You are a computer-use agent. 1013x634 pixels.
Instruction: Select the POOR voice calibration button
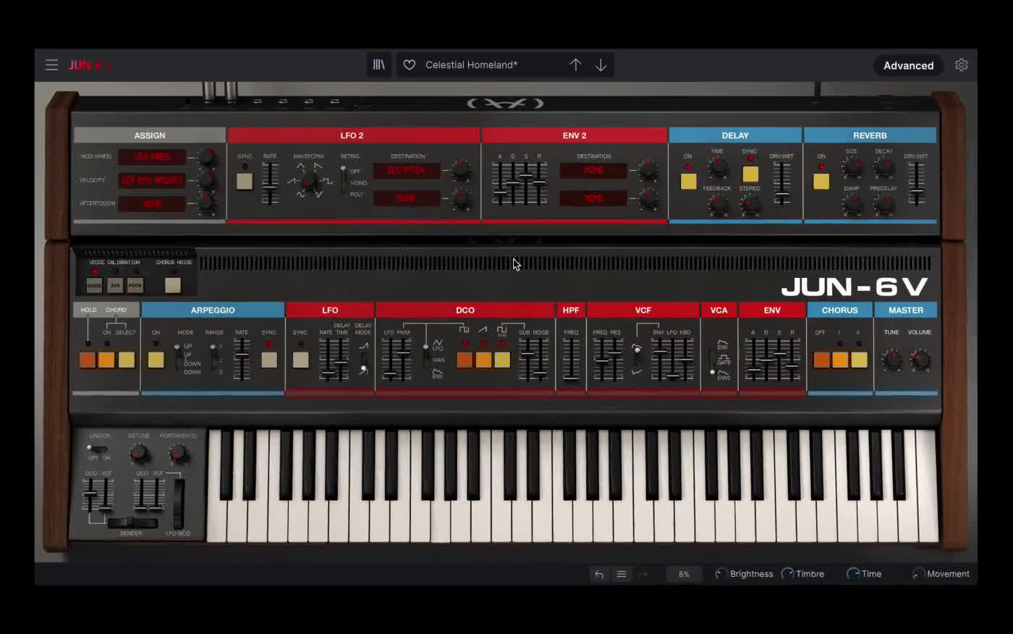[135, 285]
